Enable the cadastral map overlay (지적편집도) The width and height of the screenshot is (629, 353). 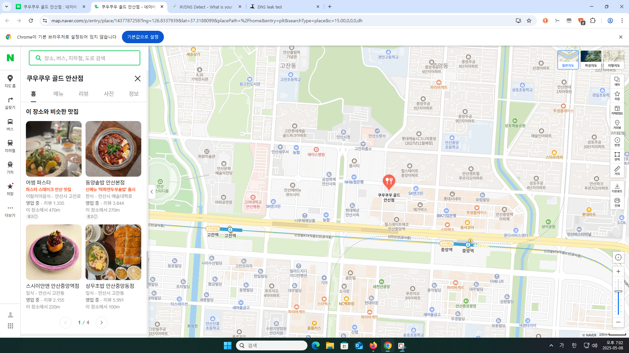[x=617, y=110]
